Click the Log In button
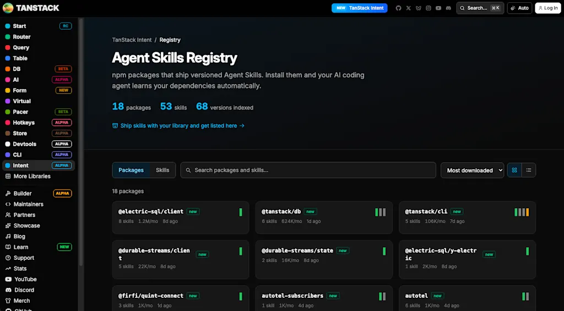Image resolution: width=564 pixels, height=311 pixels. point(548,8)
